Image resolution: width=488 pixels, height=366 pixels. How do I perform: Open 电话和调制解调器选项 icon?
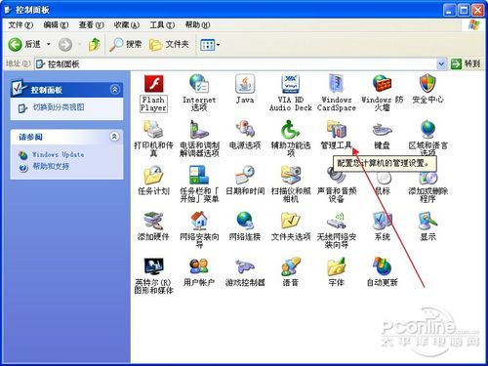point(199,129)
